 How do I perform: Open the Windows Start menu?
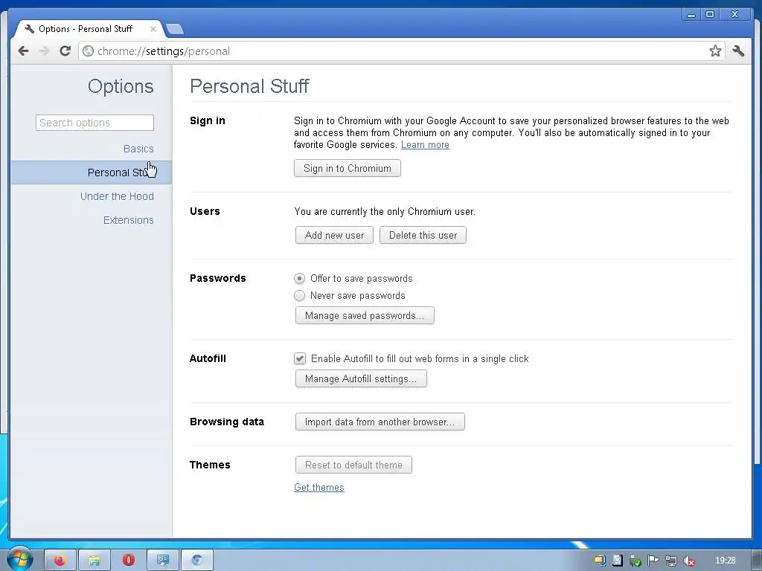pos(19,559)
